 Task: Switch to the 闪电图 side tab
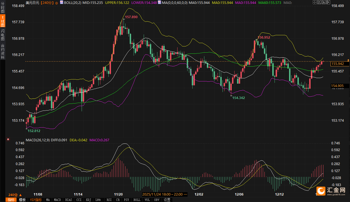[x=3, y=35]
